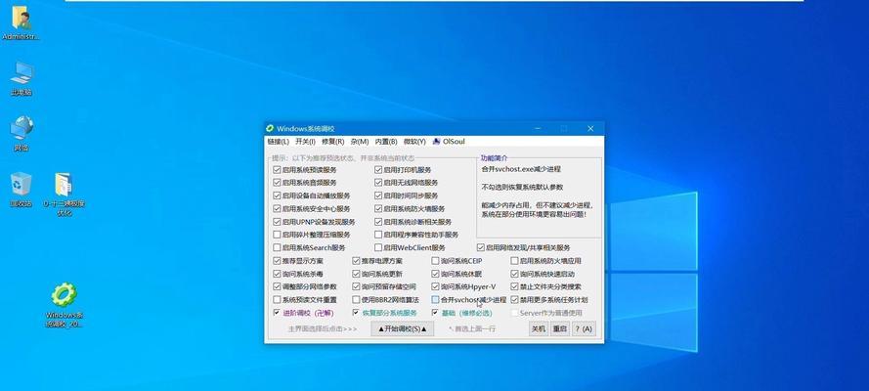Uncheck 调整部分网络参数 checkbox

click(277, 286)
